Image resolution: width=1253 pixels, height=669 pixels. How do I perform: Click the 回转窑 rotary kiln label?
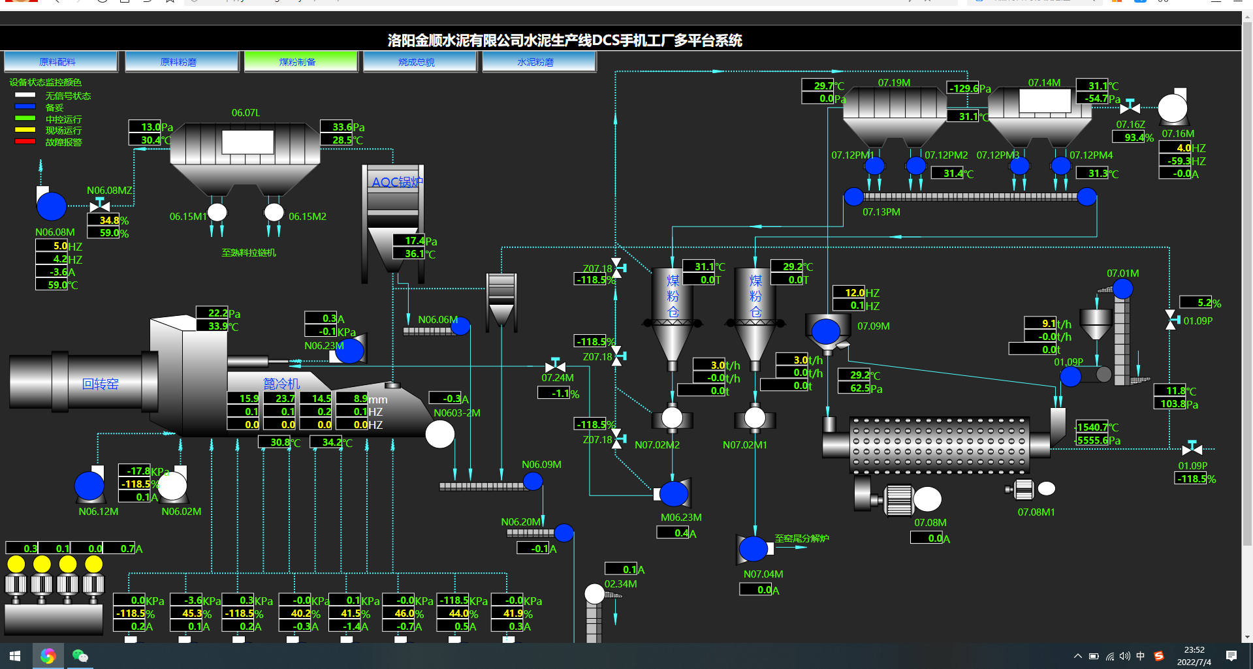click(x=100, y=384)
